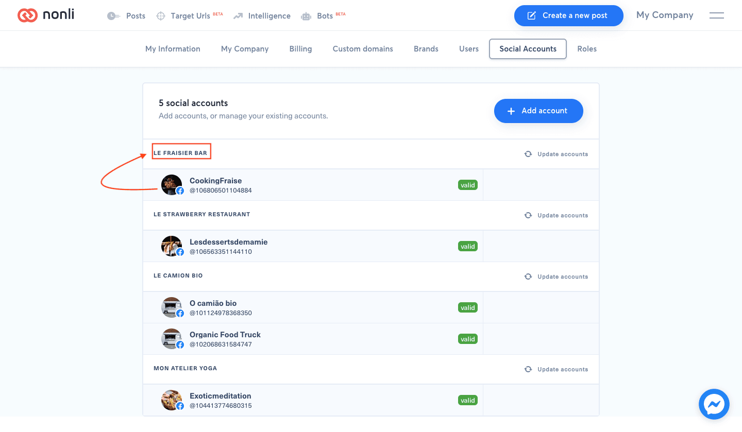The image size is (742, 432).
Task: Click the LE CAMION BIO brand heading
Action: click(178, 275)
